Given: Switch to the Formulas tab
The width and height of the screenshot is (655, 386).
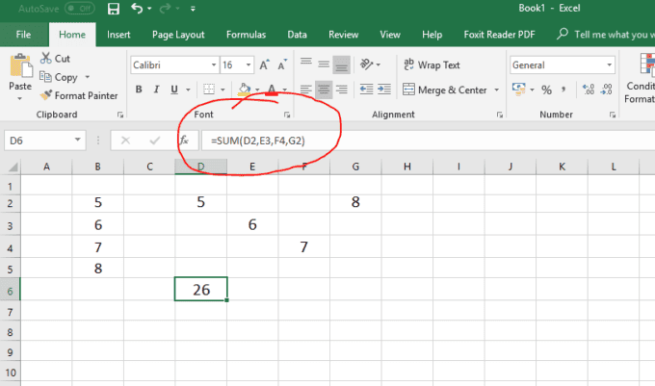Looking at the screenshot, I should pos(246,35).
